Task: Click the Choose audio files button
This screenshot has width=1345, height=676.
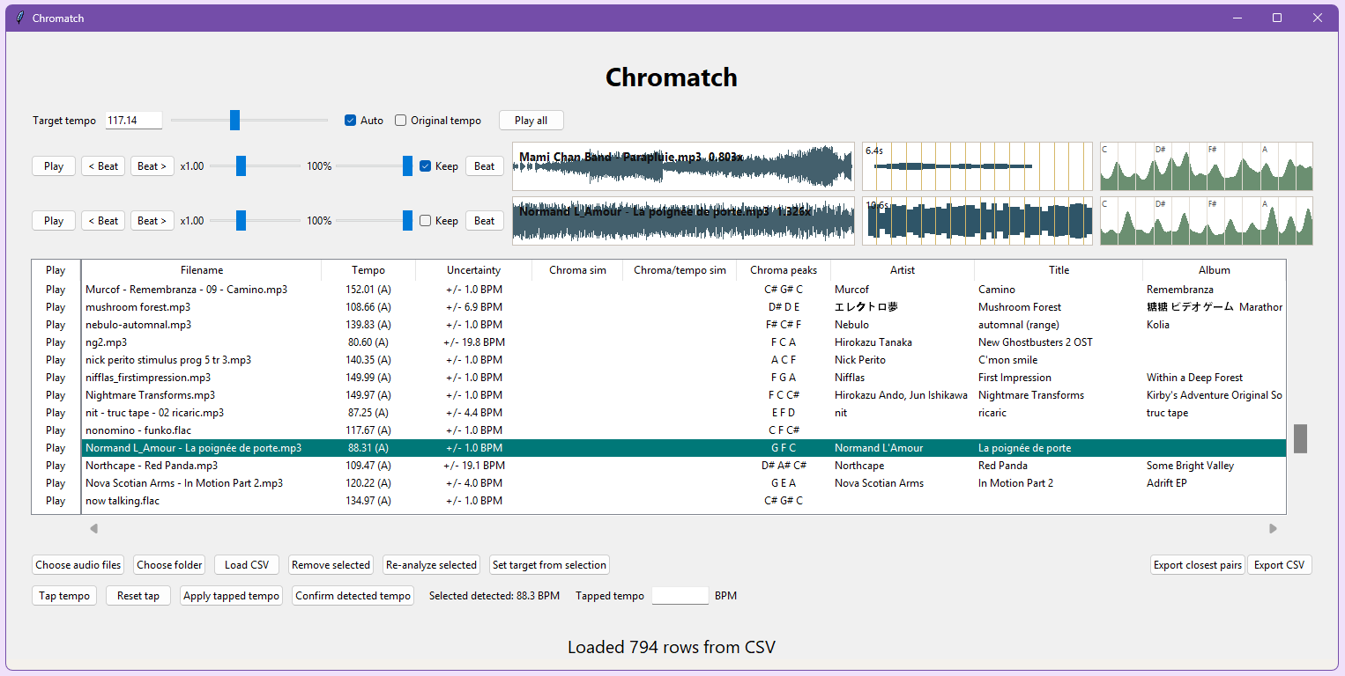Action: coord(78,565)
